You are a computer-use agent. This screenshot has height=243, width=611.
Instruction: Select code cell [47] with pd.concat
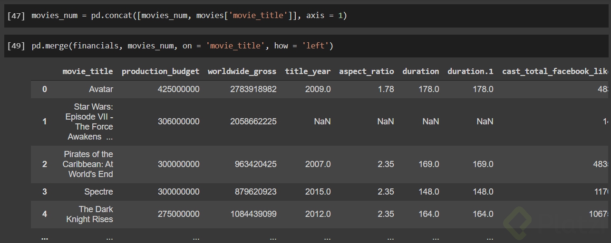click(307, 16)
